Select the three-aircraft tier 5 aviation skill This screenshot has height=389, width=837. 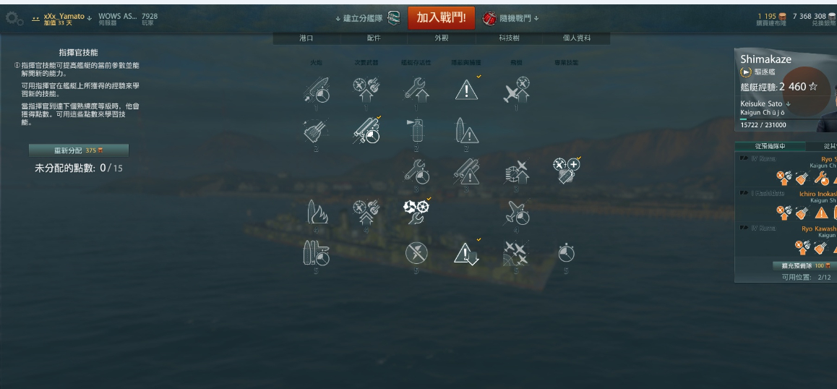[x=515, y=253]
